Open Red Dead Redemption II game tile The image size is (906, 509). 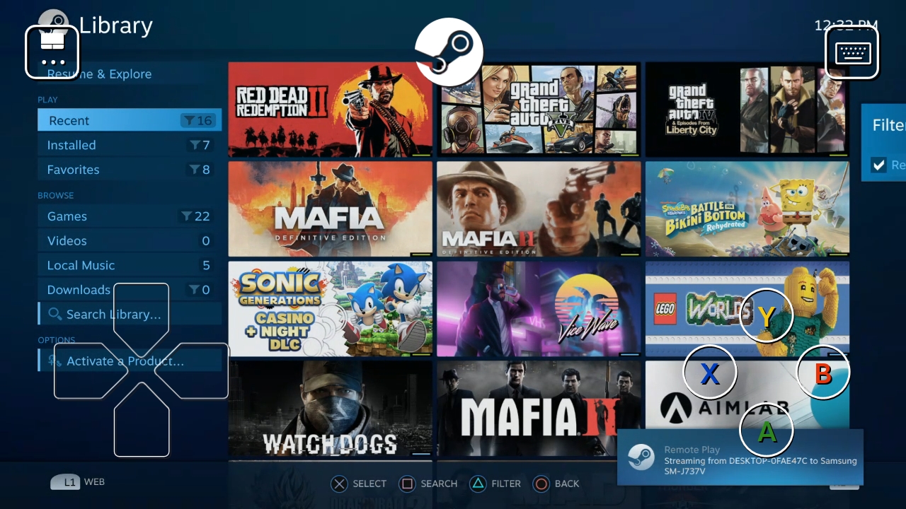point(330,109)
